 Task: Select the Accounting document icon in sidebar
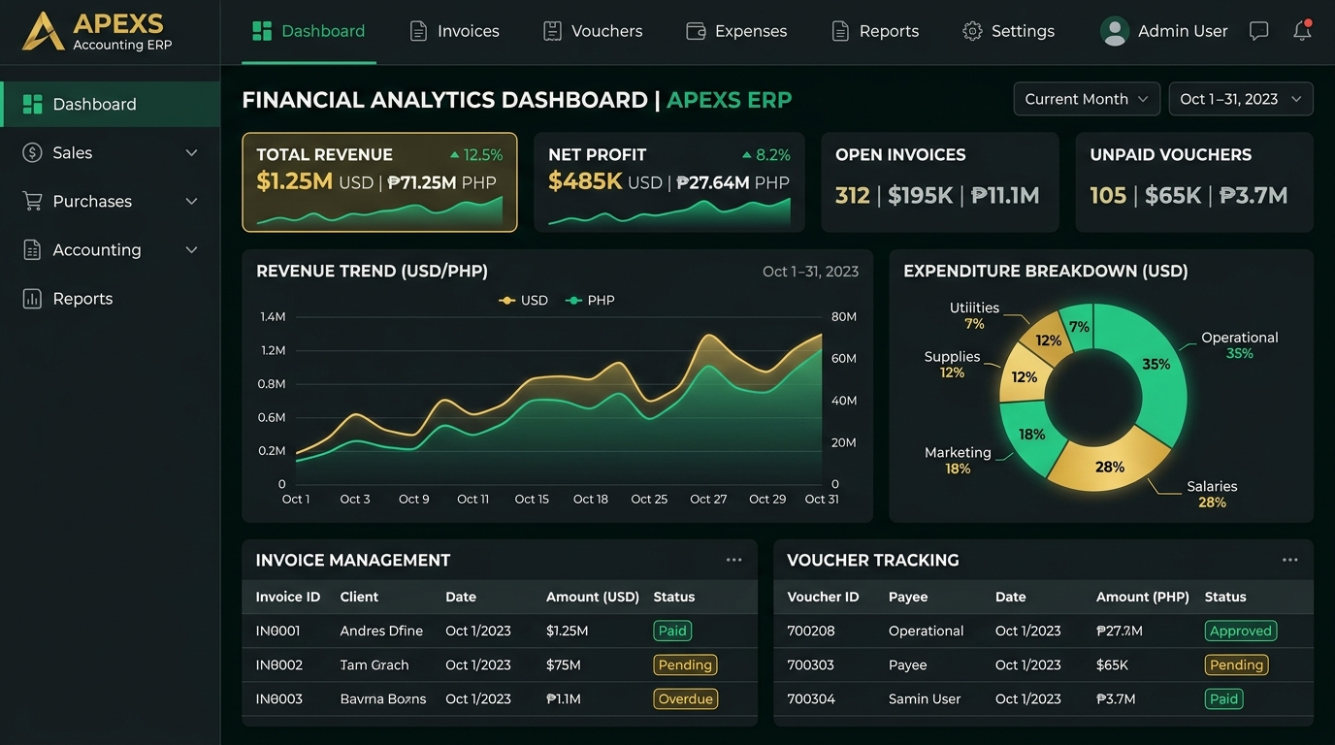point(32,249)
